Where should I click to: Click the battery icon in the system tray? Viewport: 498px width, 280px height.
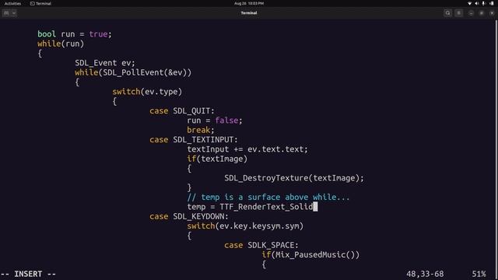492,3
